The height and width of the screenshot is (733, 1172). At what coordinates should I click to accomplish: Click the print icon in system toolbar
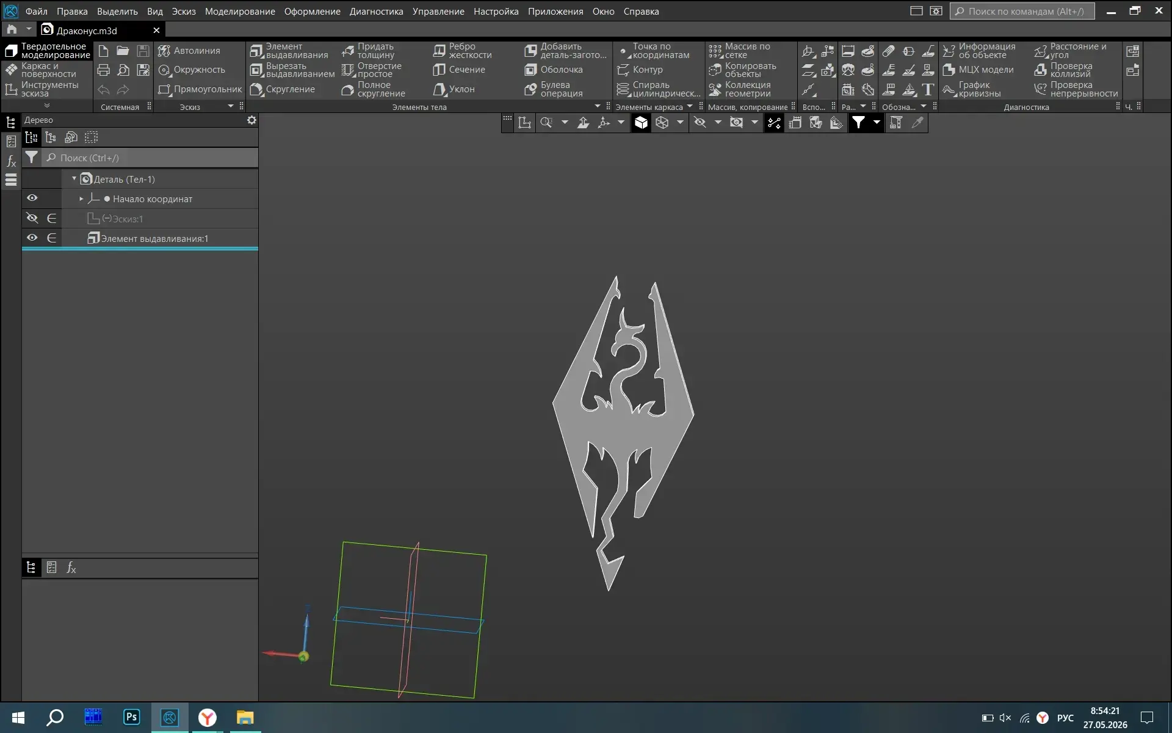104,70
